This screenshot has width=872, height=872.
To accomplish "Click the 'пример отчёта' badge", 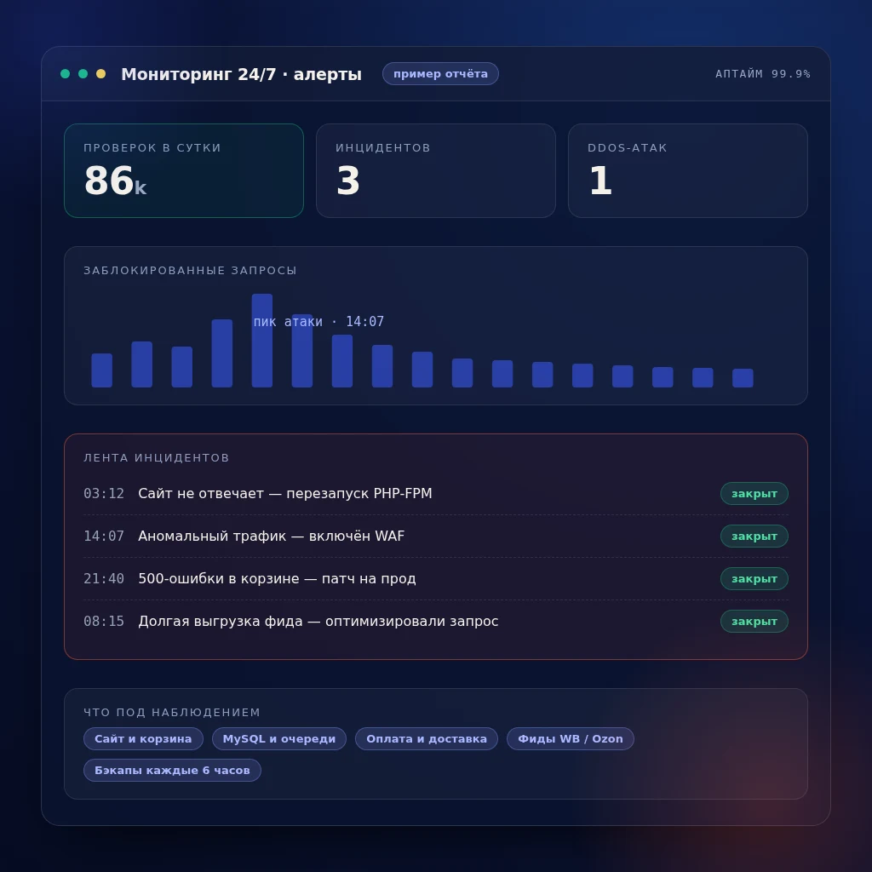I will [440, 74].
